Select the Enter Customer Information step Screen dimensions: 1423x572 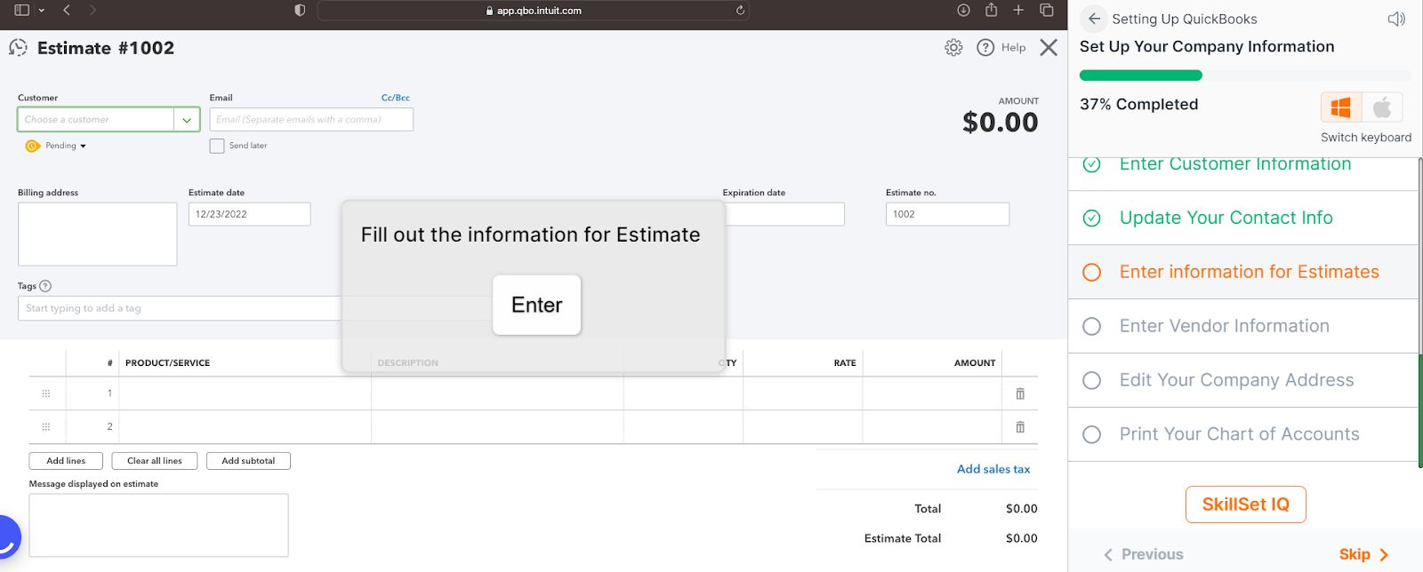(1242, 167)
